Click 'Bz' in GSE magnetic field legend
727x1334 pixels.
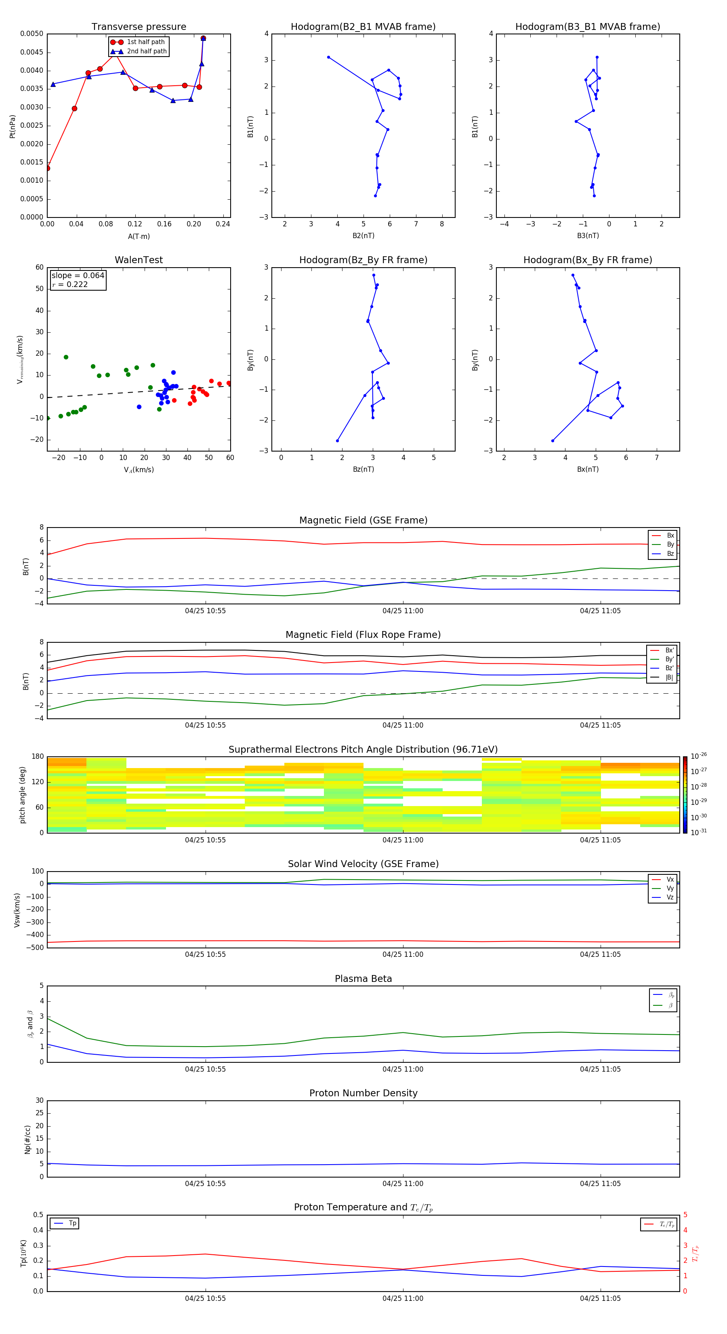[x=663, y=553]
